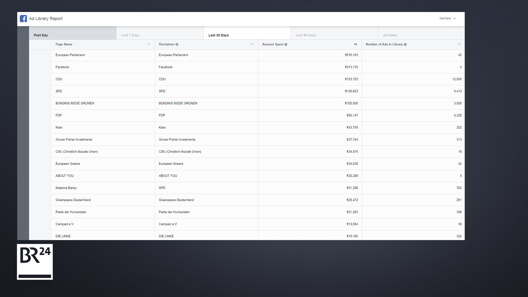Click BÜNDNIS 90/DIE GRÜNEN page name
The image size is (528, 297).
click(x=75, y=103)
